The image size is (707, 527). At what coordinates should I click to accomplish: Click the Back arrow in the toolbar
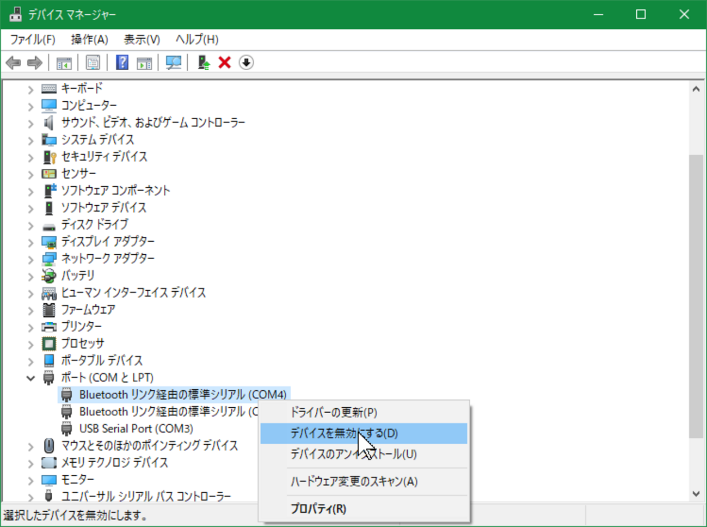[x=14, y=63]
